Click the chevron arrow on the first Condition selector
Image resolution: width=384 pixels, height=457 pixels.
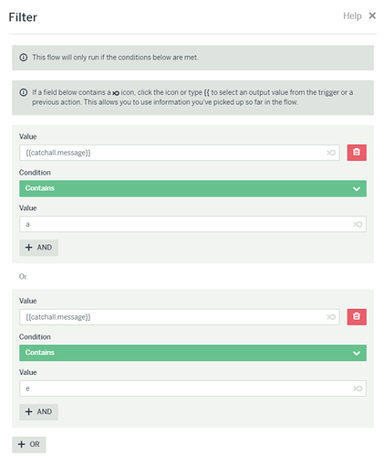357,189
